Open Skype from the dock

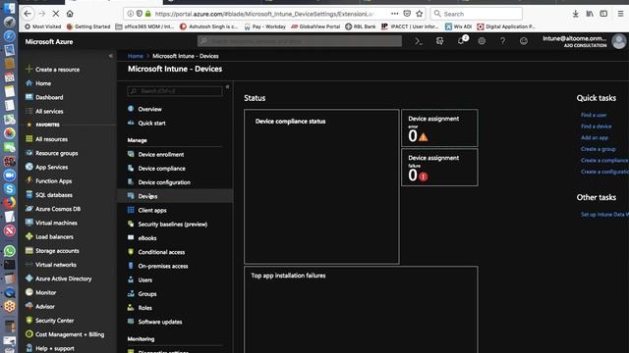pyautogui.click(x=9, y=189)
